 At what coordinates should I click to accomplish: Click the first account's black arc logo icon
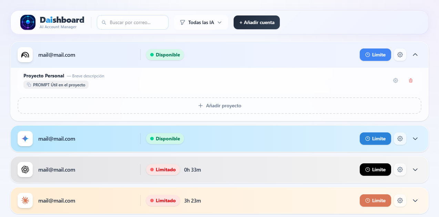coord(25,55)
